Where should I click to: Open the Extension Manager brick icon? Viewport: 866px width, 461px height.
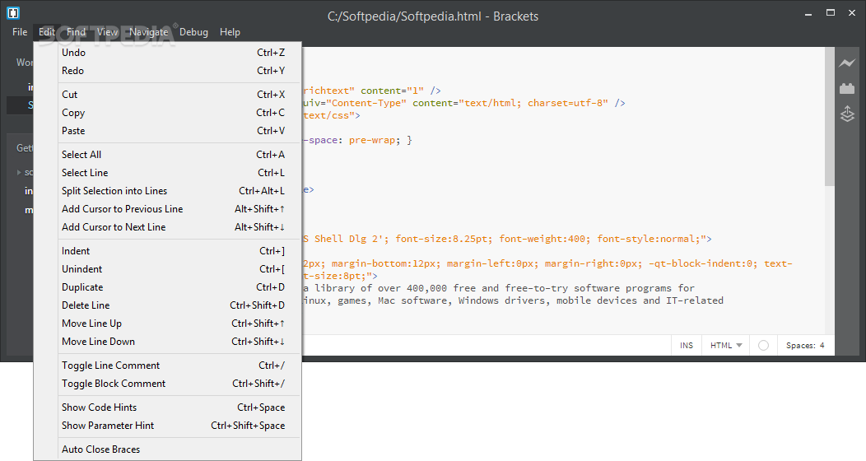click(x=847, y=88)
